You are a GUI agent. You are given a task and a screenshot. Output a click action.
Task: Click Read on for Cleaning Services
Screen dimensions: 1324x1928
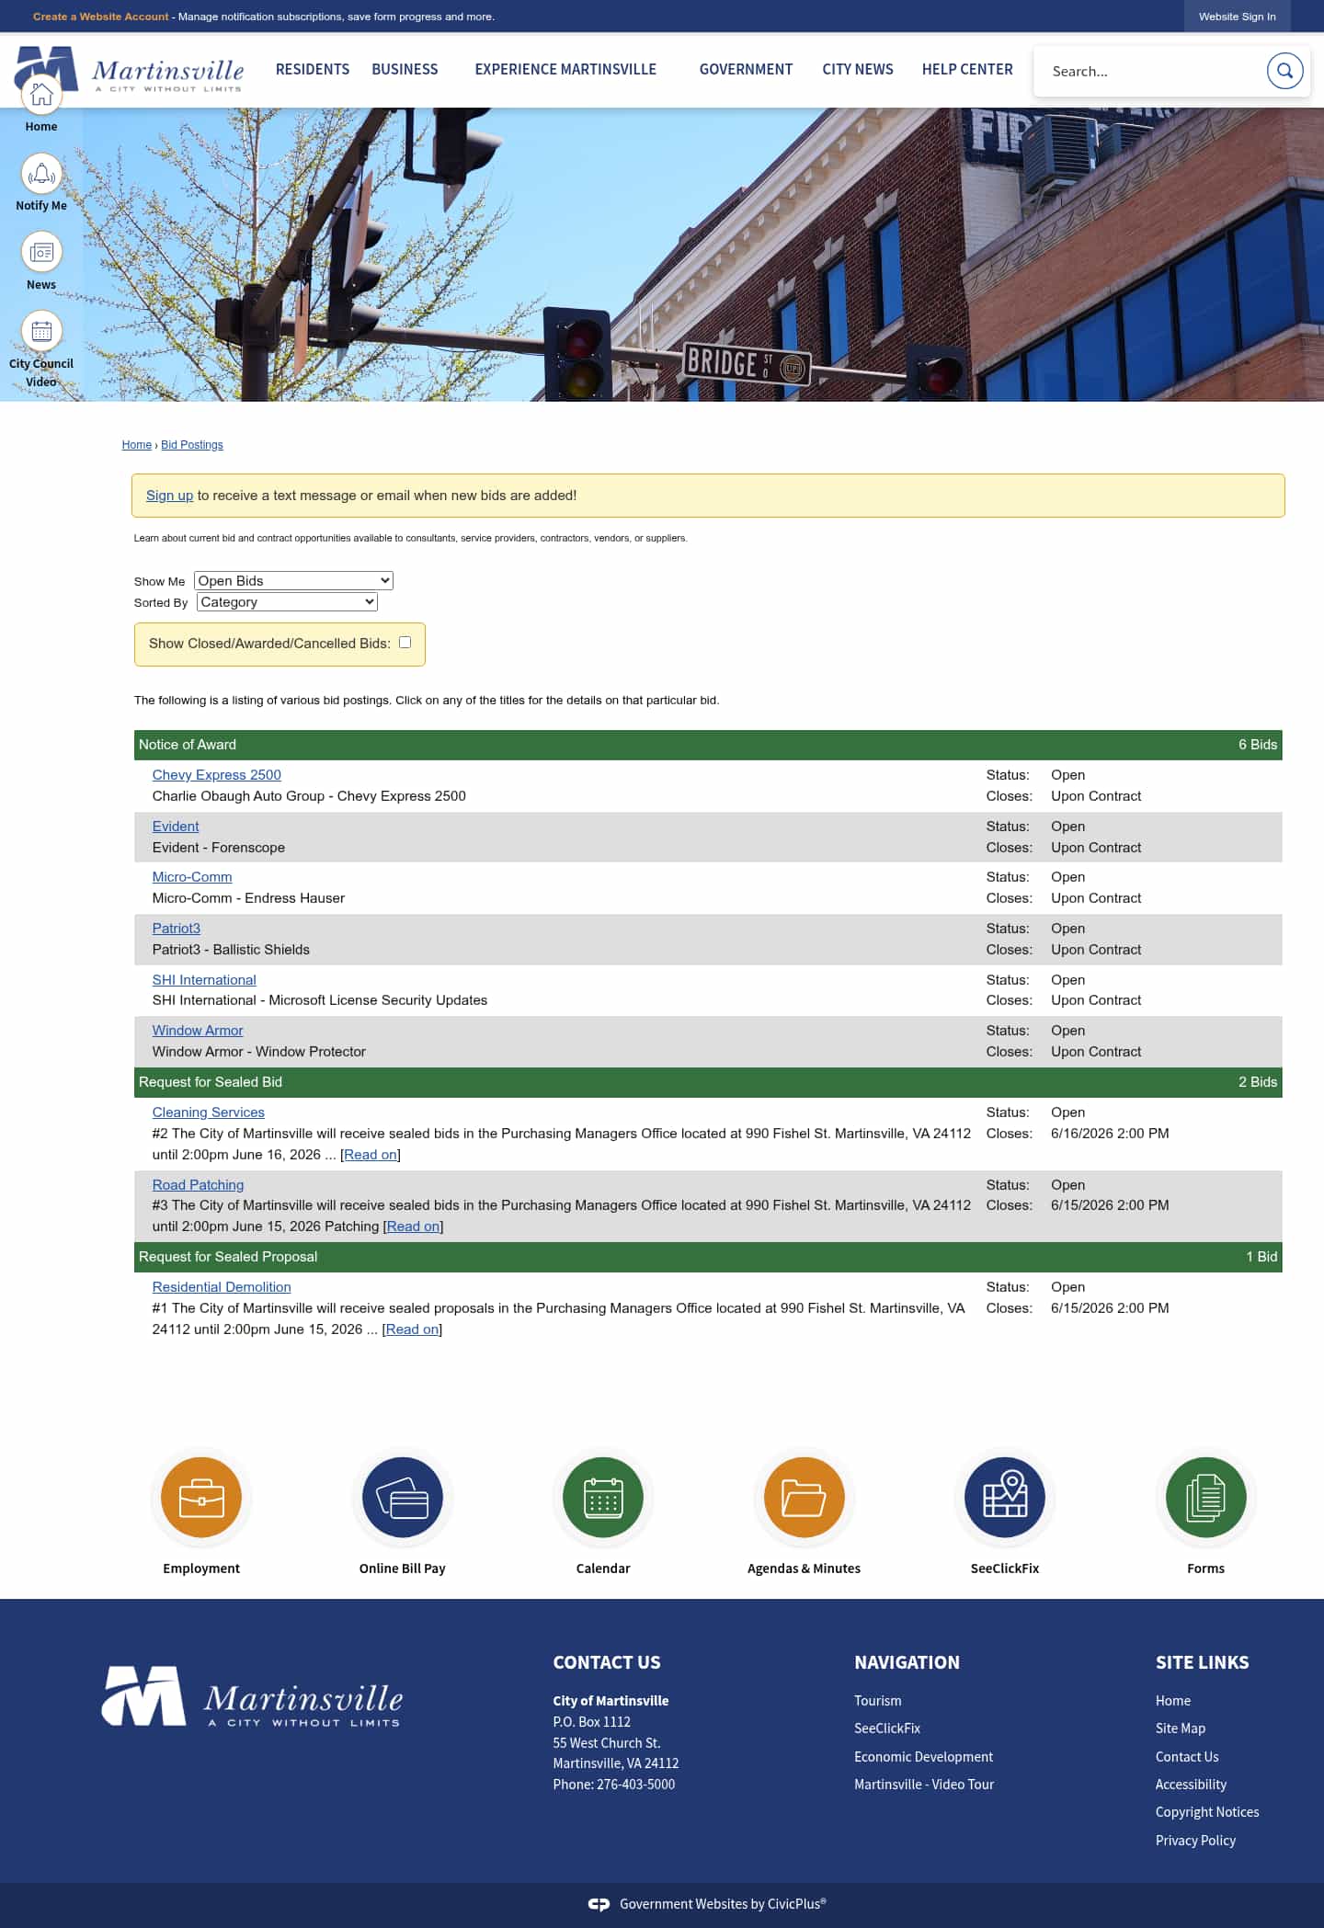[371, 1155]
